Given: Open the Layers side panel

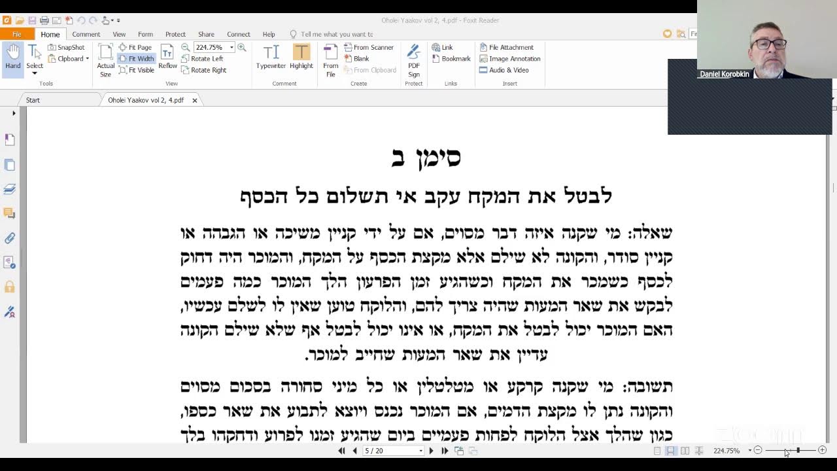Looking at the screenshot, I should pos(9,189).
